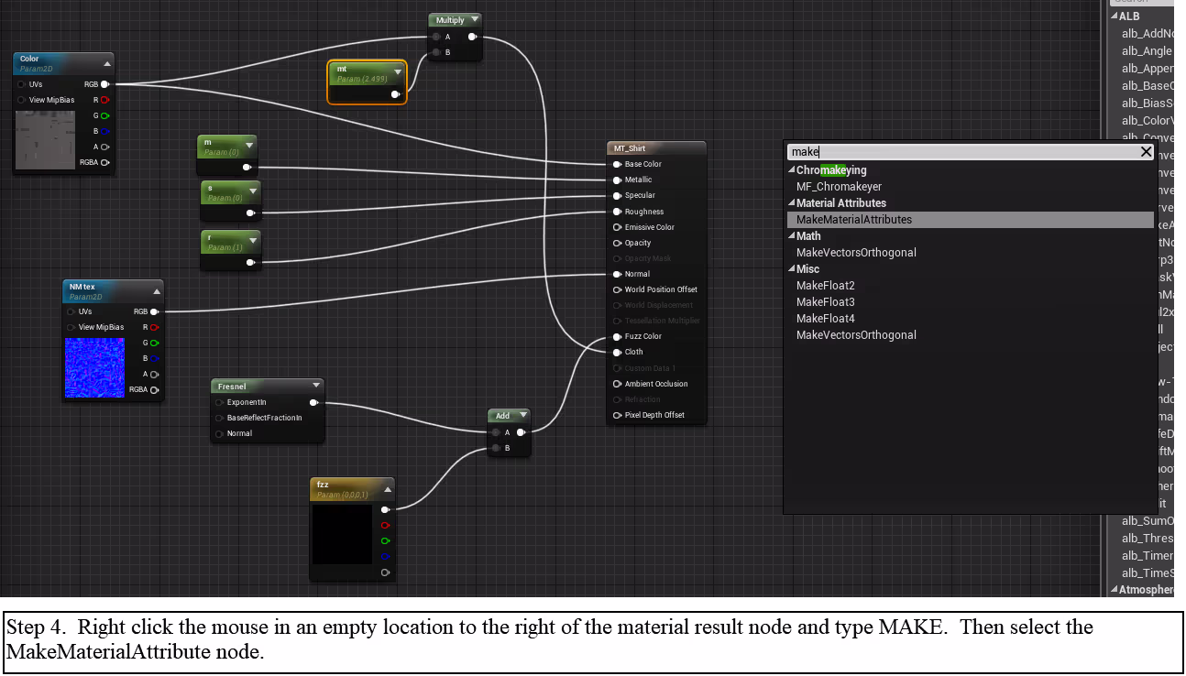Click the fzz node black color preview

(342, 535)
